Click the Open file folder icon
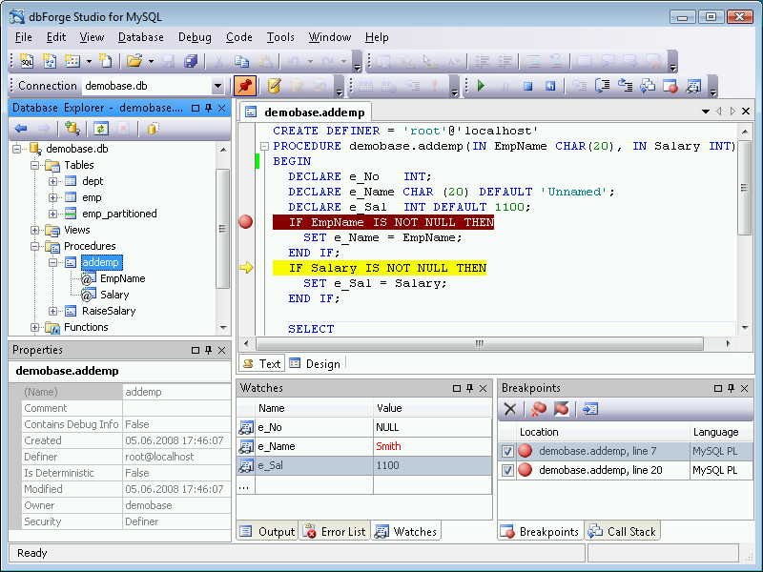The height and width of the screenshot is (572, 763). [134, 61]
